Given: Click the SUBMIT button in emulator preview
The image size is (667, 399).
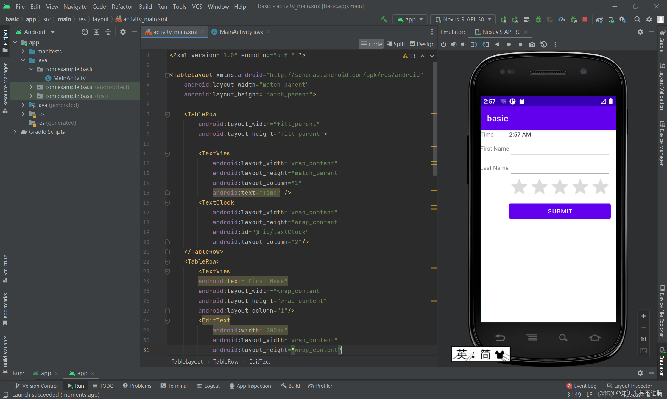Looking at the screenshot, I should (559, 211).
